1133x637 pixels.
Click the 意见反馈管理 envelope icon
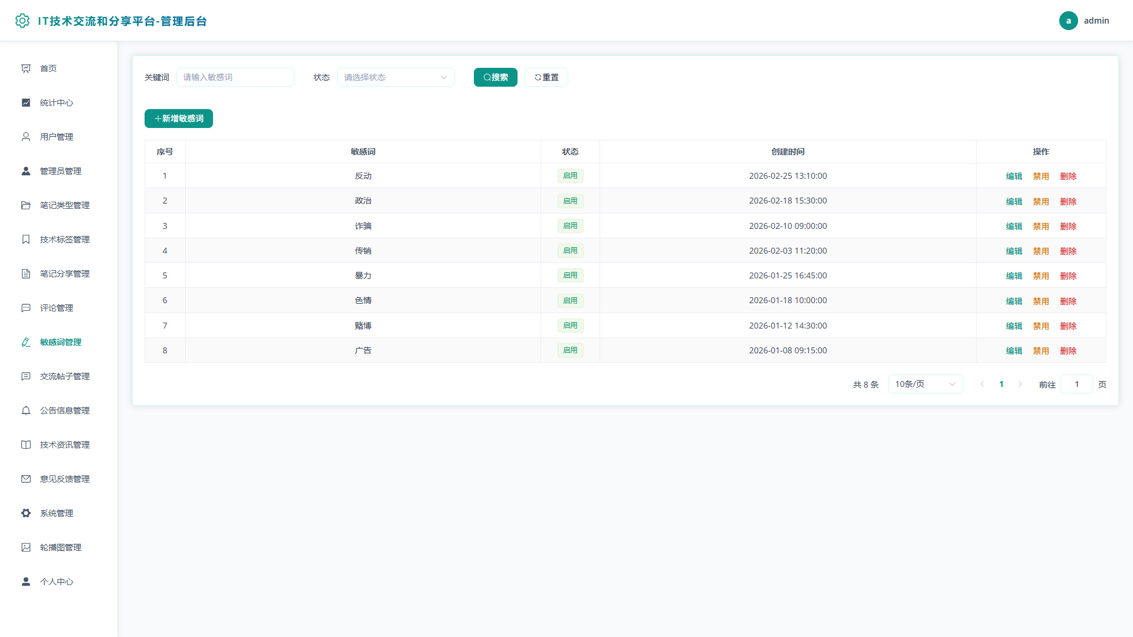(26, 479)
